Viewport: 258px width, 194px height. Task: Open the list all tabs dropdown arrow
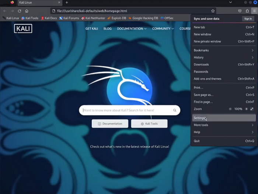230,2
